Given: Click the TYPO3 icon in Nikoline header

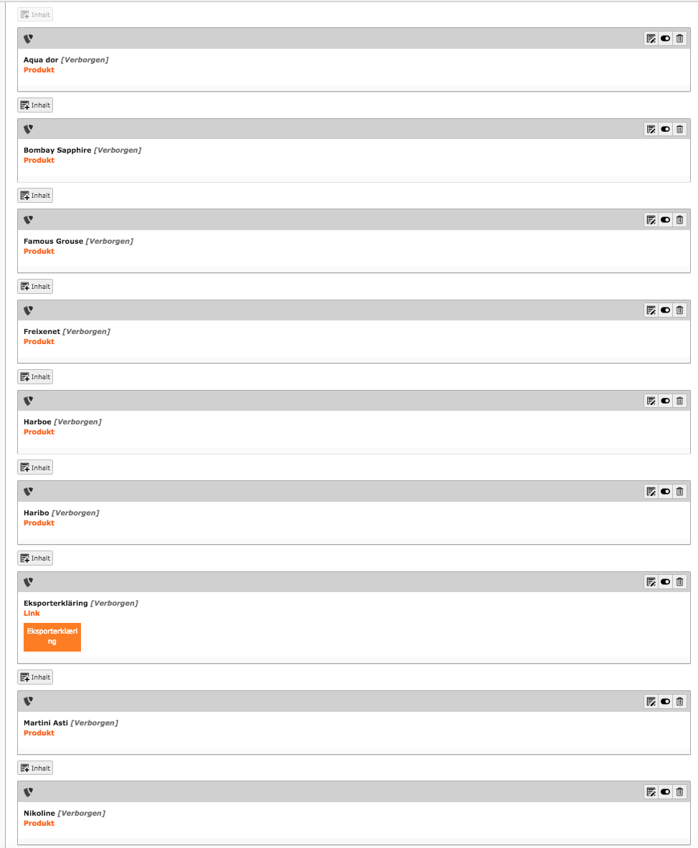Looking at the screenshot, I should coord(29,792).
